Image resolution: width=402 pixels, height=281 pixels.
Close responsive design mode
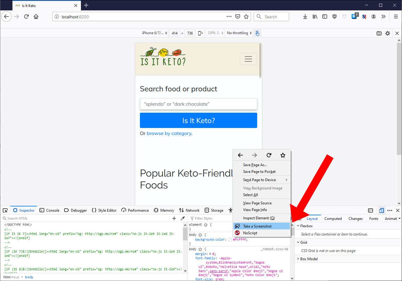click(x=397, y=33)
